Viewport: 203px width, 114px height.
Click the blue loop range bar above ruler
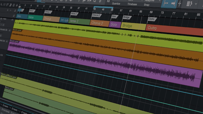pos(103,7)
